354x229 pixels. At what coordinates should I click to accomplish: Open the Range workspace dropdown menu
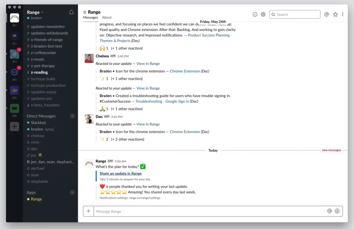pos(35,12)
